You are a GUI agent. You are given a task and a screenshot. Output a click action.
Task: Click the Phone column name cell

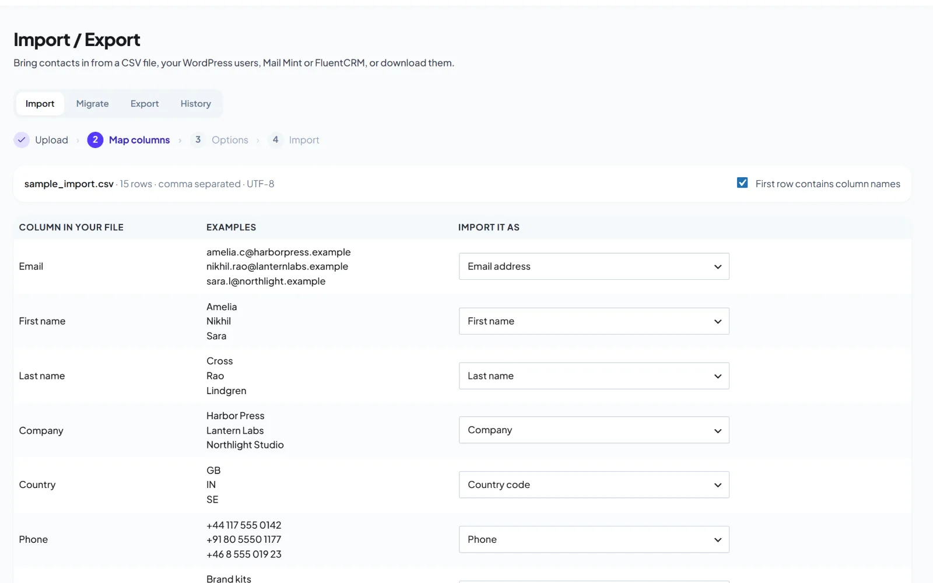click(x=33, y=540)
